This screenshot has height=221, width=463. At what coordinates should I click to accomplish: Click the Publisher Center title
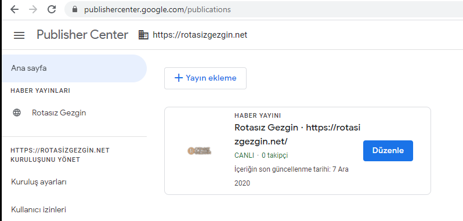pos(82,35)
